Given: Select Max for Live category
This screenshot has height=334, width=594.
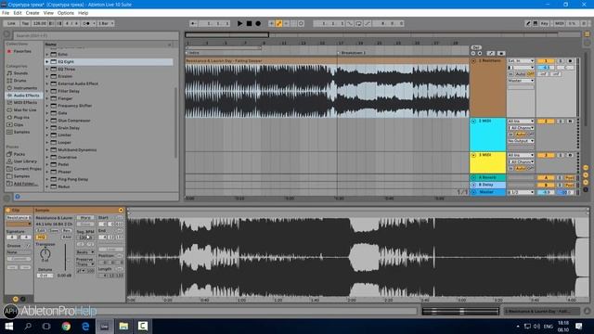Looking at the screenshot, I should click(x=25, y=109).
